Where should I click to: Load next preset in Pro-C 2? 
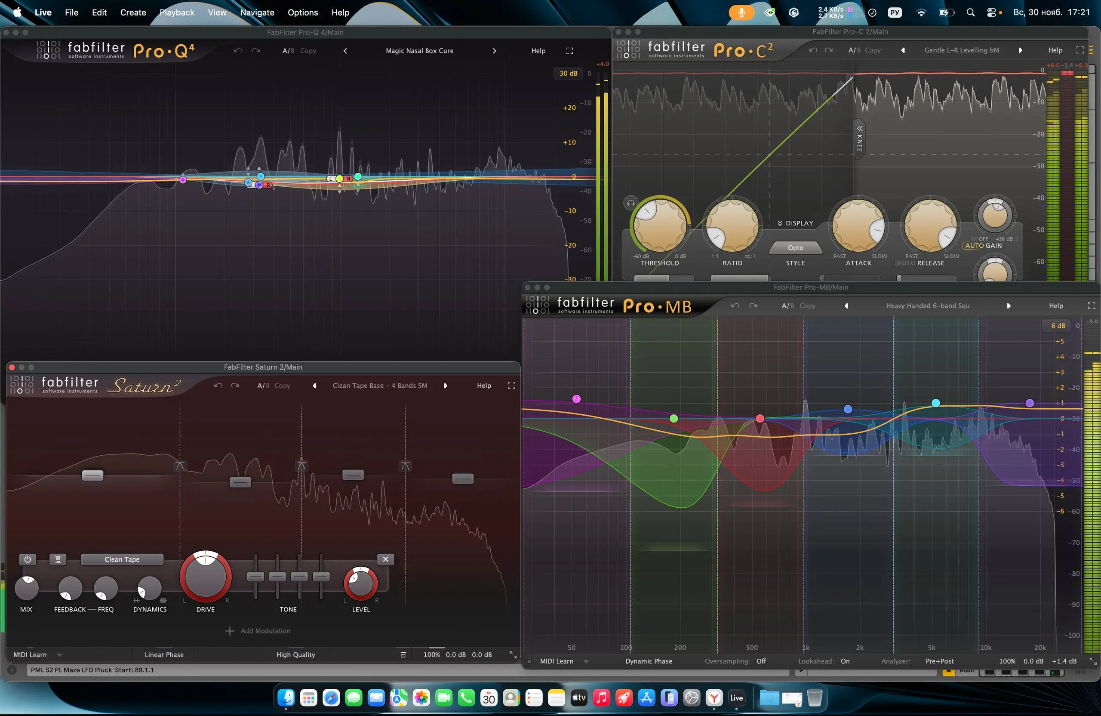(x=1020, y=50)
